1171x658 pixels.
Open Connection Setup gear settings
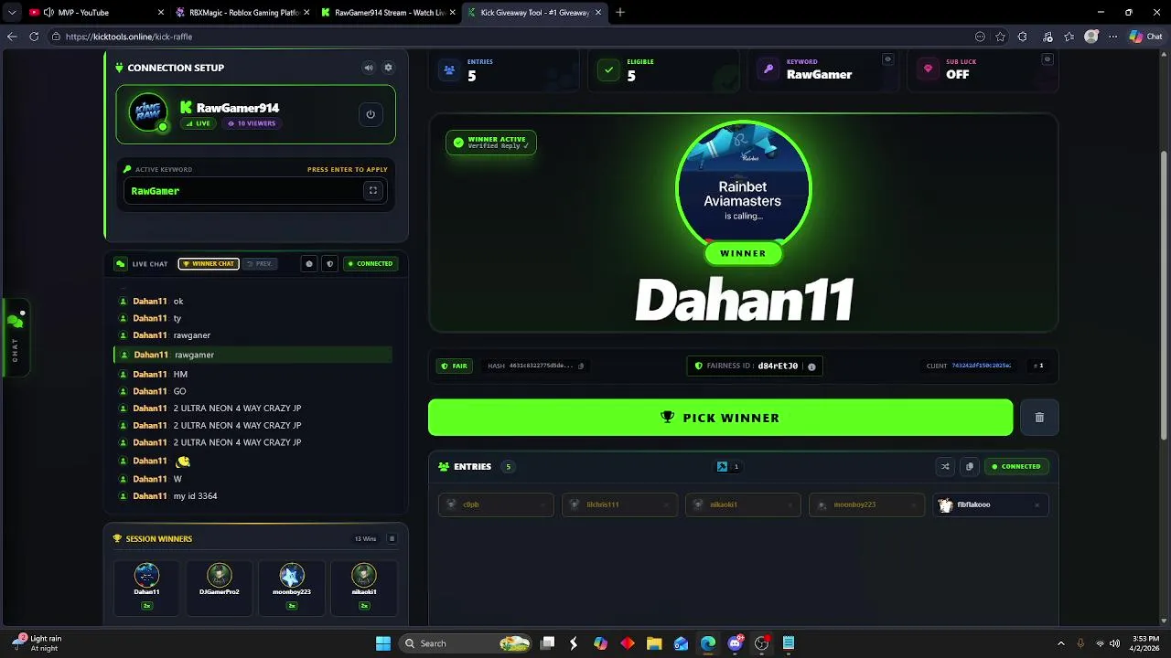pos(388,68)
